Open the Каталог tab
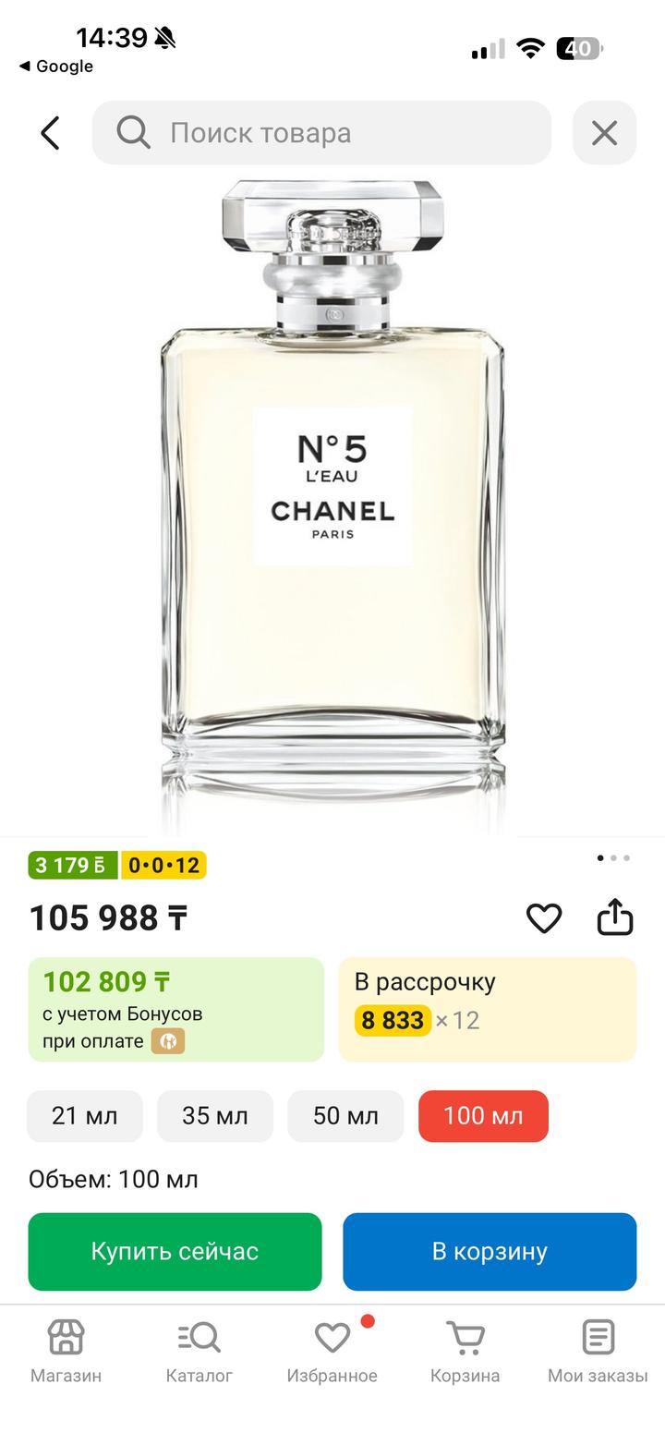The height and width of the screenshot is (1445, 665). (199, 1349)
